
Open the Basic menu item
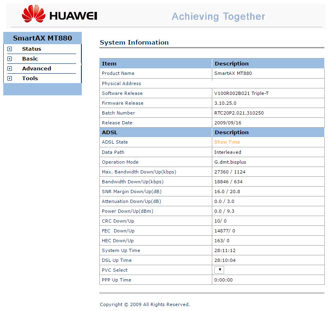pos(30,59)
